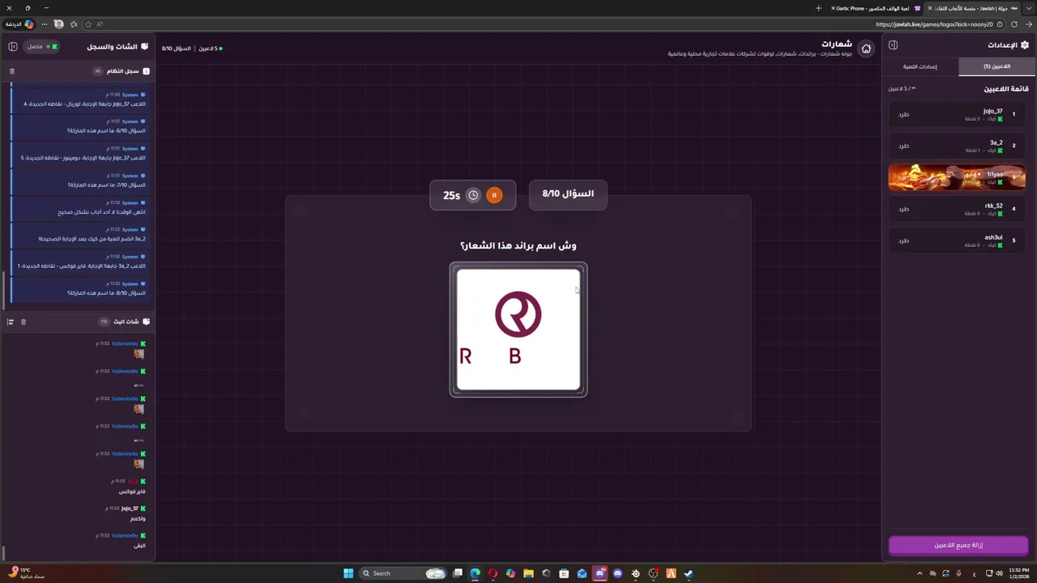Click the jojo_37 username in stream chat
The height and width of the screenshot is (583, 1037).
point(130,509)
